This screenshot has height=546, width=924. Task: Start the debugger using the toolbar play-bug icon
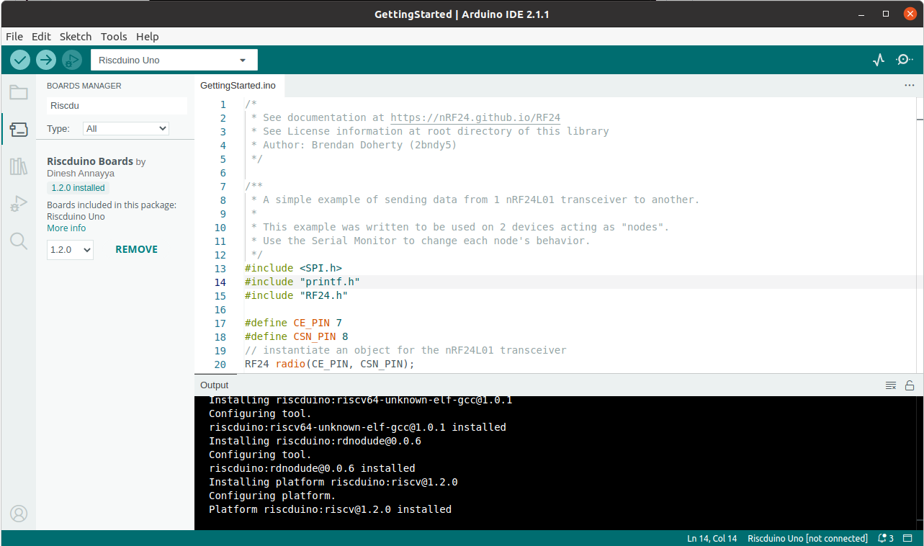pos(72,60)
